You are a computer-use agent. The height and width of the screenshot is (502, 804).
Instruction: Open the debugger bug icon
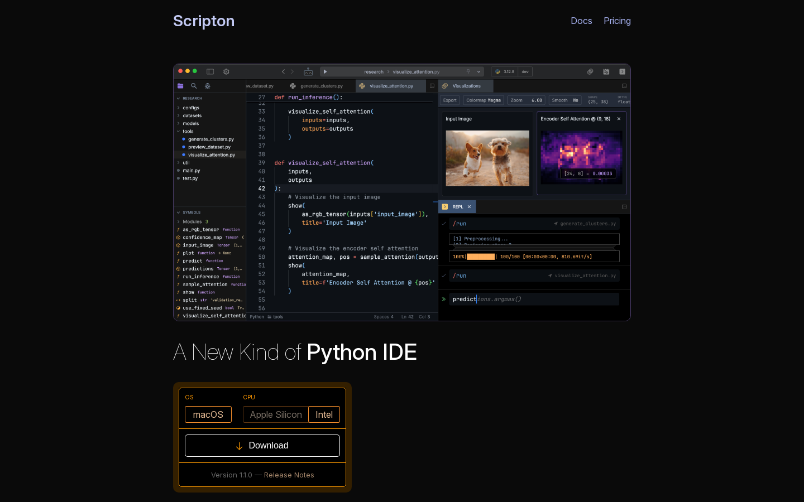coord(207,86)
